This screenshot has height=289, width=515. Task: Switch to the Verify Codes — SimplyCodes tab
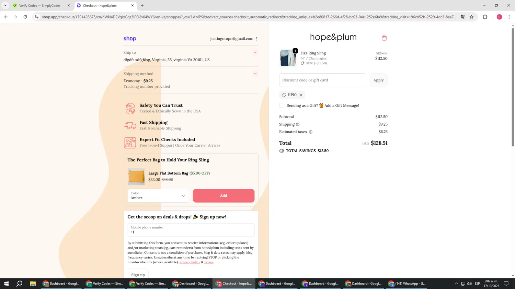pyautogui.click(x=40, y=5)
